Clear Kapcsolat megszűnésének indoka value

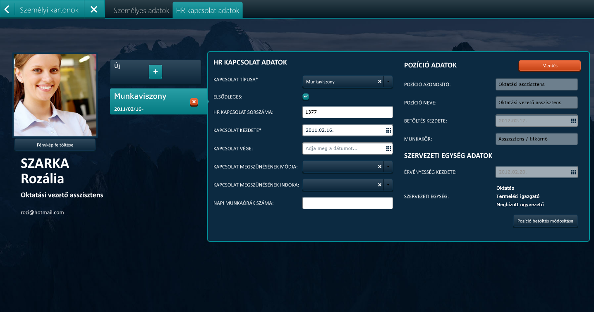click(x=379, y=185)
